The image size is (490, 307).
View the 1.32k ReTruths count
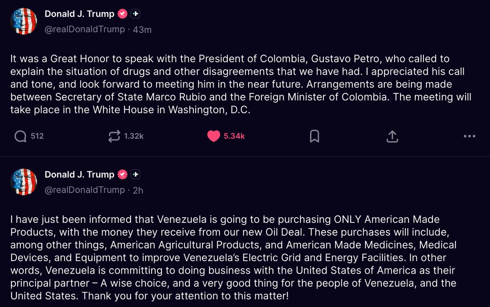[x=134, y=136]
